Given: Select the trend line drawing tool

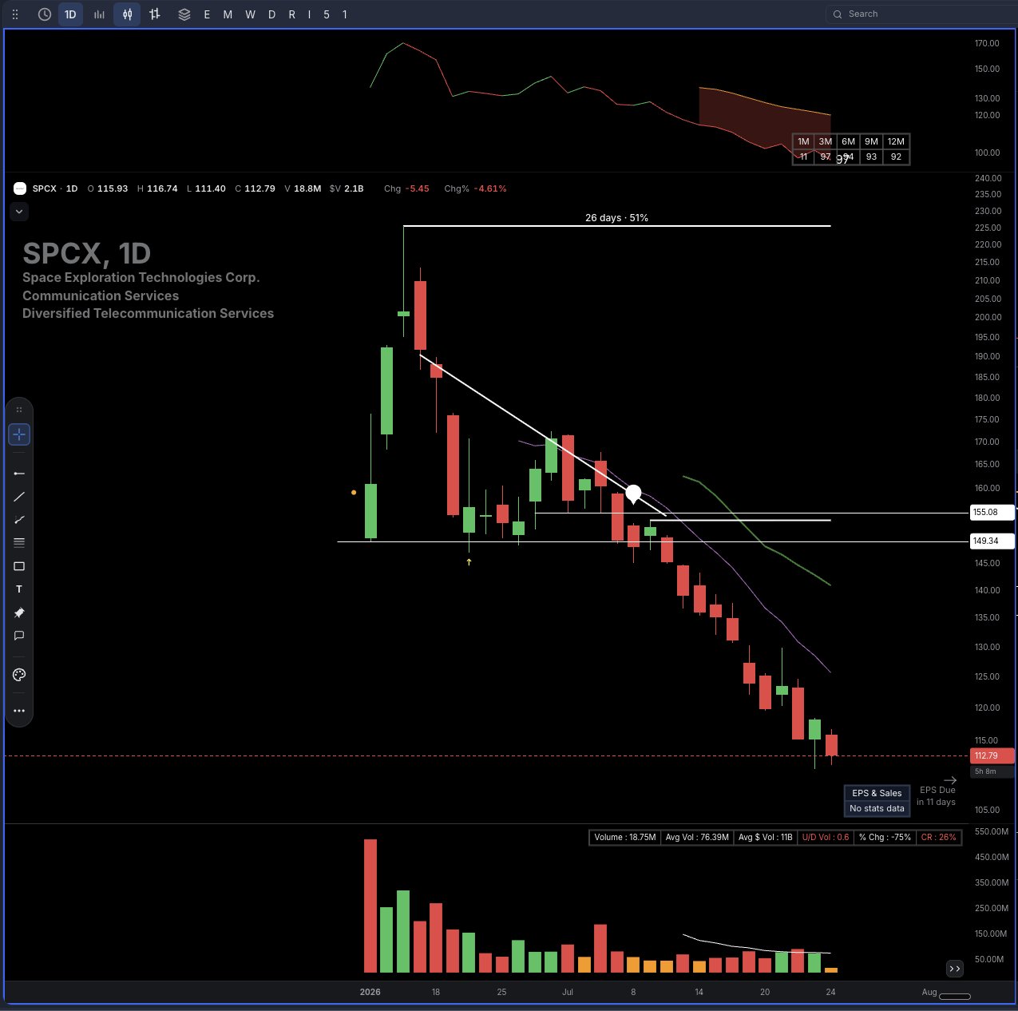Looking at the screenshot, I should [x=19, y=497].
